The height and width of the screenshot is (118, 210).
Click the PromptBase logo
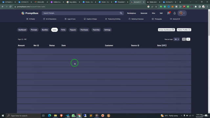30,13
